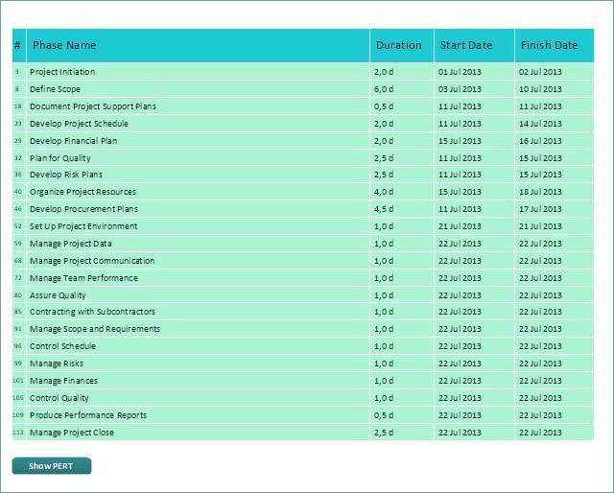The width and height of the screenshot is (614, 493).
Task: Click Develop Procurement Plans duration cell
Action: tap(402, 209)
